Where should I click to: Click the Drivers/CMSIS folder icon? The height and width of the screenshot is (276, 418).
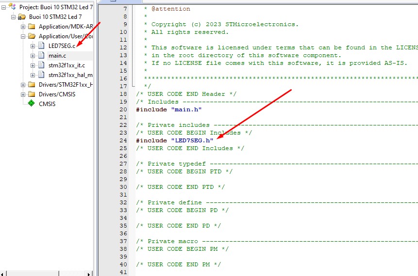[32, 94]
